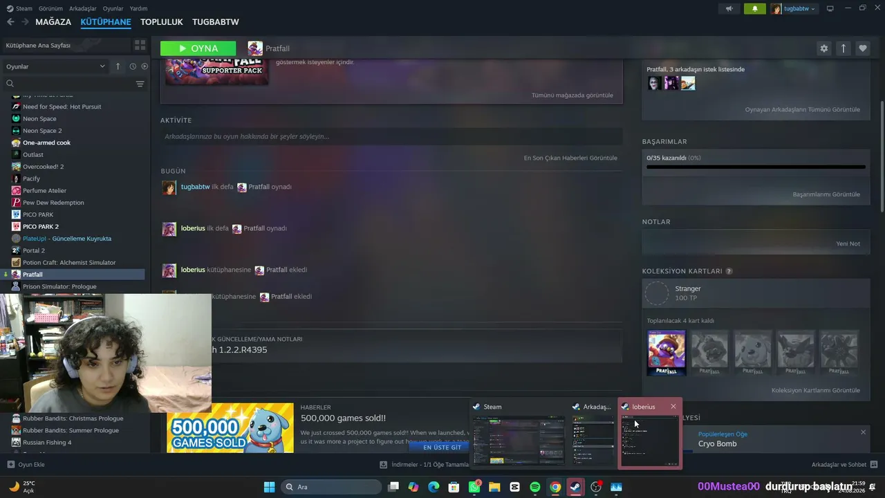Open the Steam taskbar icon
885x498 pixels.
575,487
